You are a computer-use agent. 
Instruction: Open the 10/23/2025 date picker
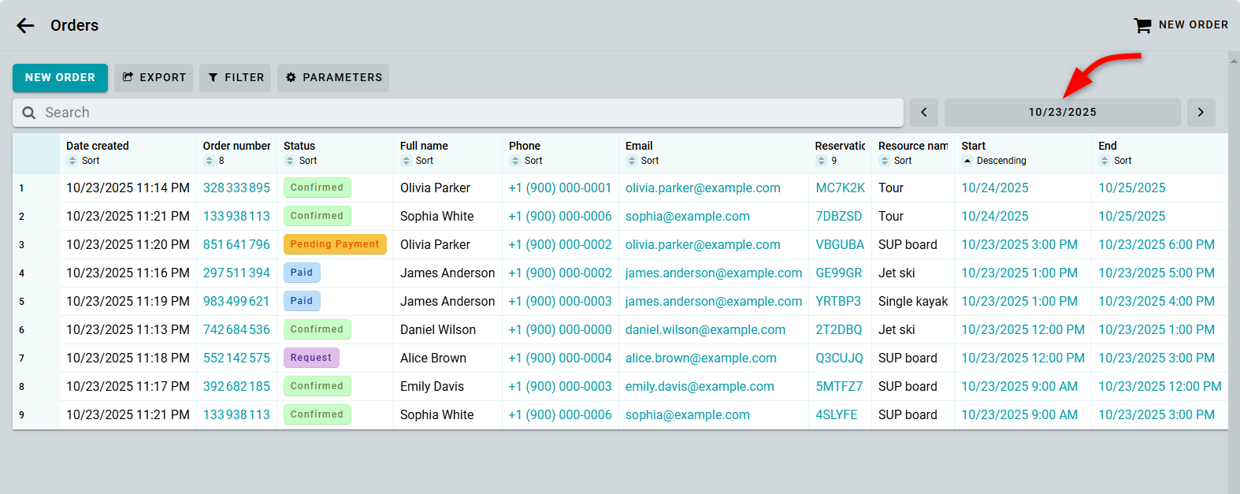click(x=1062, y=113)
